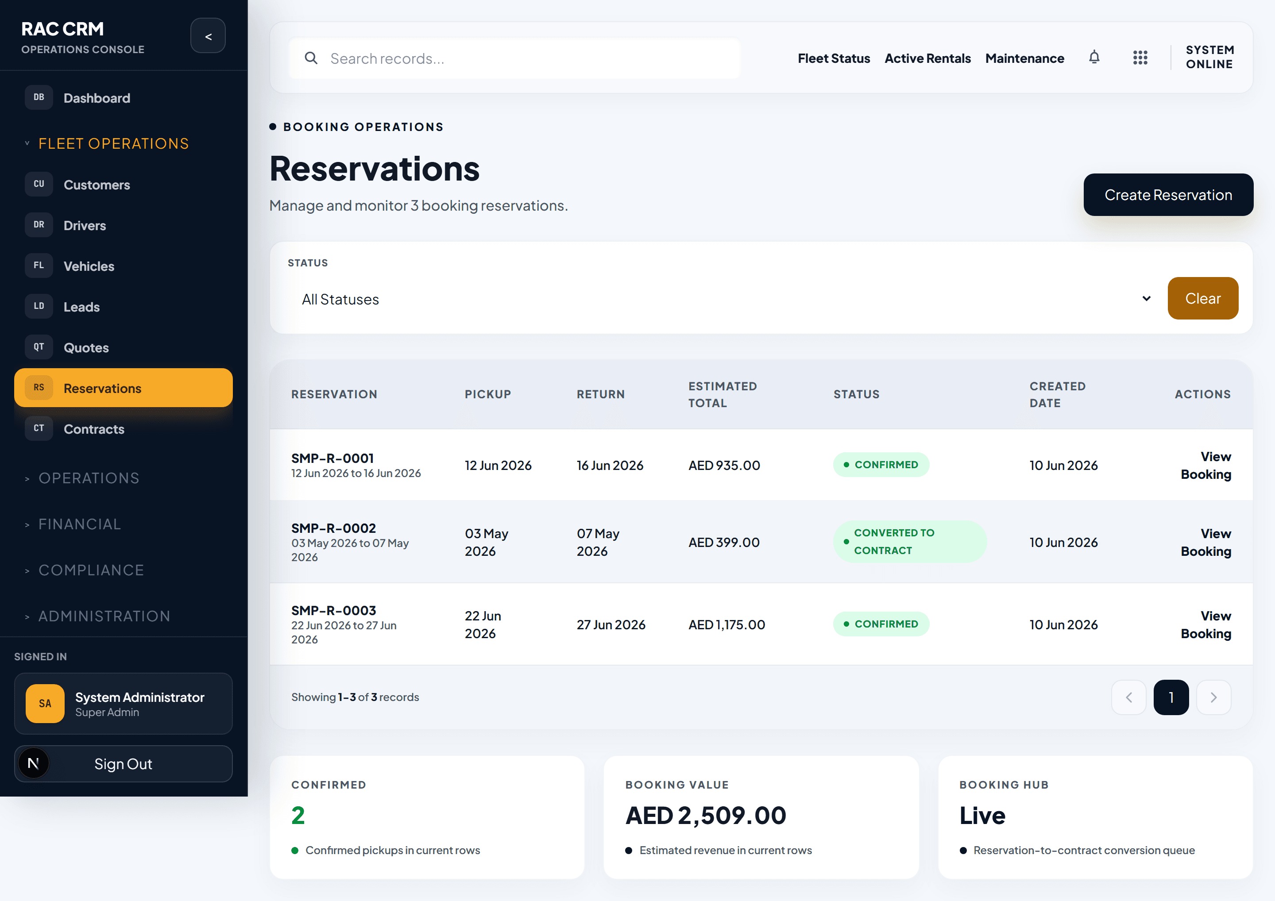Open Active Rentals link
1275x901 pixels.
927,58
